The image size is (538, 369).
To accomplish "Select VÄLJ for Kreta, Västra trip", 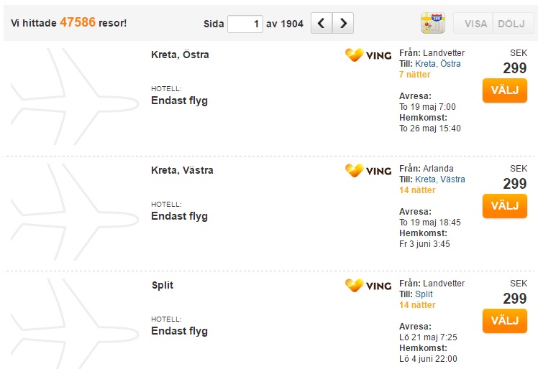I will coord(504,206).
